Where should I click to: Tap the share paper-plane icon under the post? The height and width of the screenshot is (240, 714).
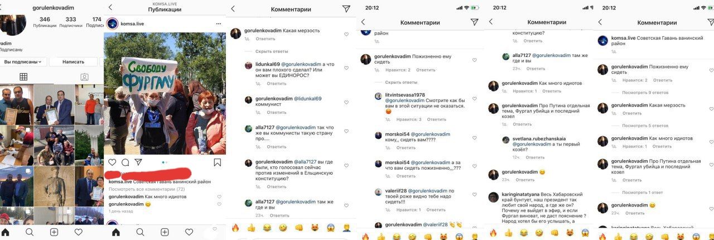138,162
